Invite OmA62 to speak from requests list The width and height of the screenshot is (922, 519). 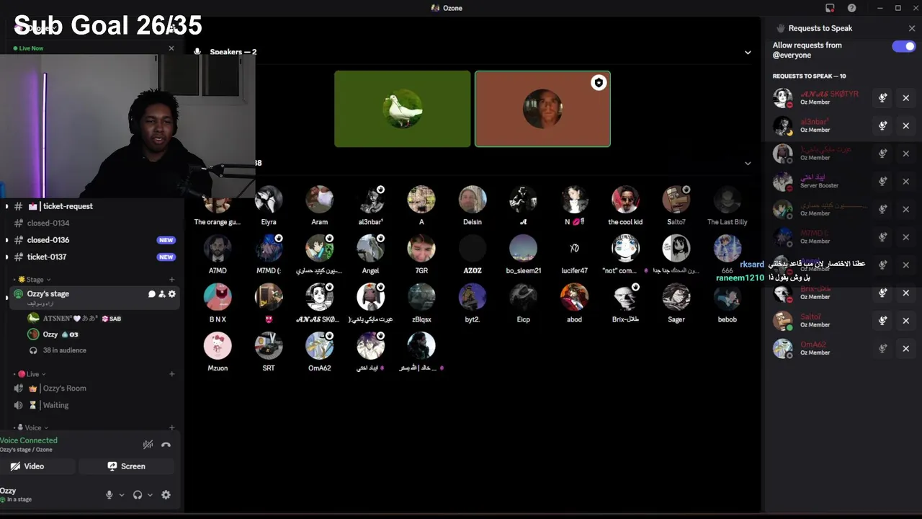coord(882,349)
